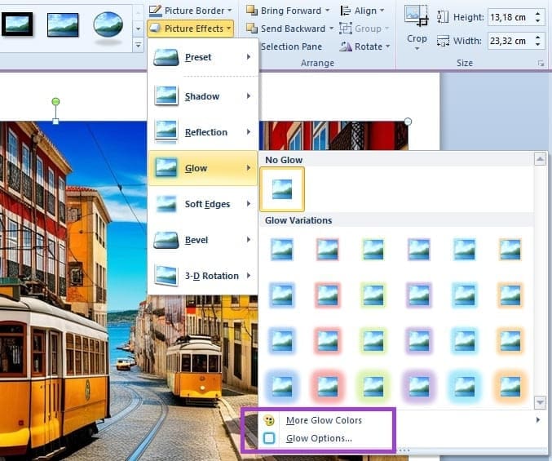The height and width of the screenshot is (461, 552).
Task: Open the Send Backward dropdown arrow
Action: pos(331,29)
